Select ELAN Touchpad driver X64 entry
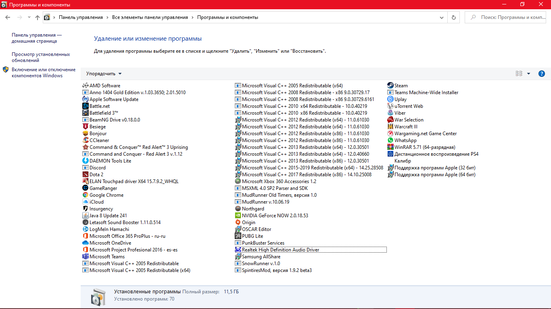The height and width of the screenshot is (309, 551). click(x=130, y=181)
